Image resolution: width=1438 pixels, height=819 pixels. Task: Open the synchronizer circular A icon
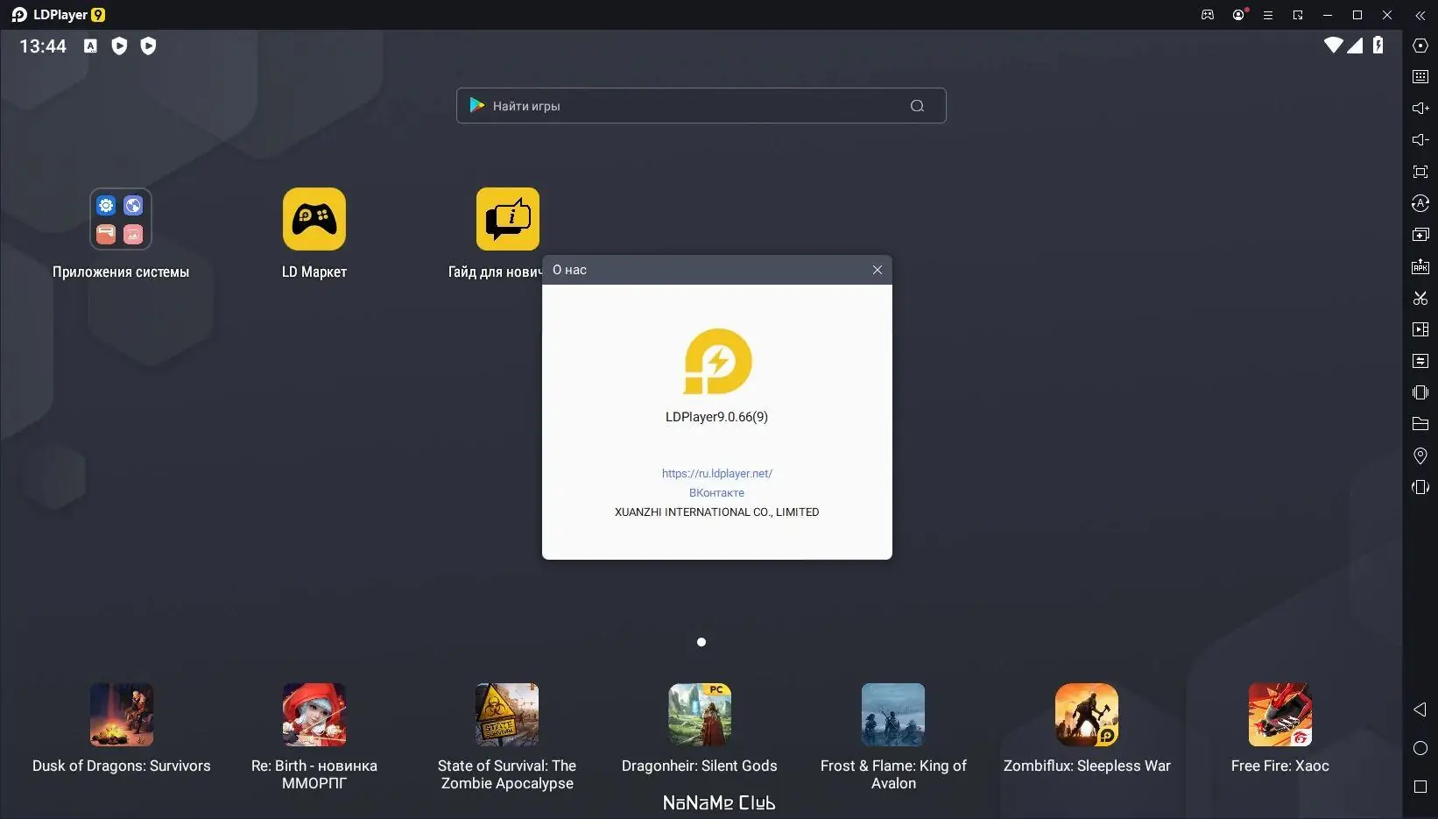pyautogui.click(x=1420, y=203)
